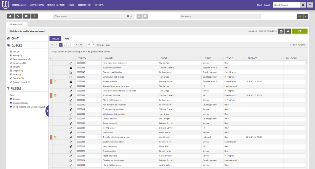The height and width of the screenshot is (169, 315).
Task: Toggle the Service (57) queue checkbox
Action: (x=11, y=78)
